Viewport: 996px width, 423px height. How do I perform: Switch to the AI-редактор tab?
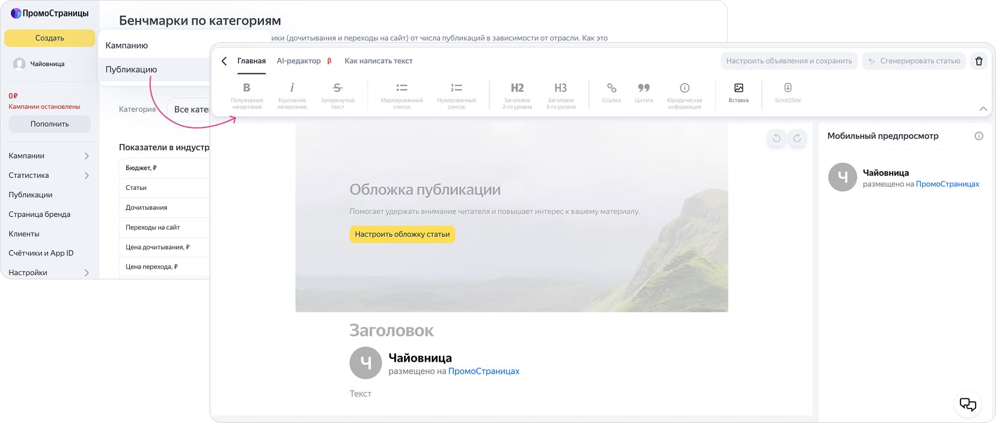click(x=304, y=61)
